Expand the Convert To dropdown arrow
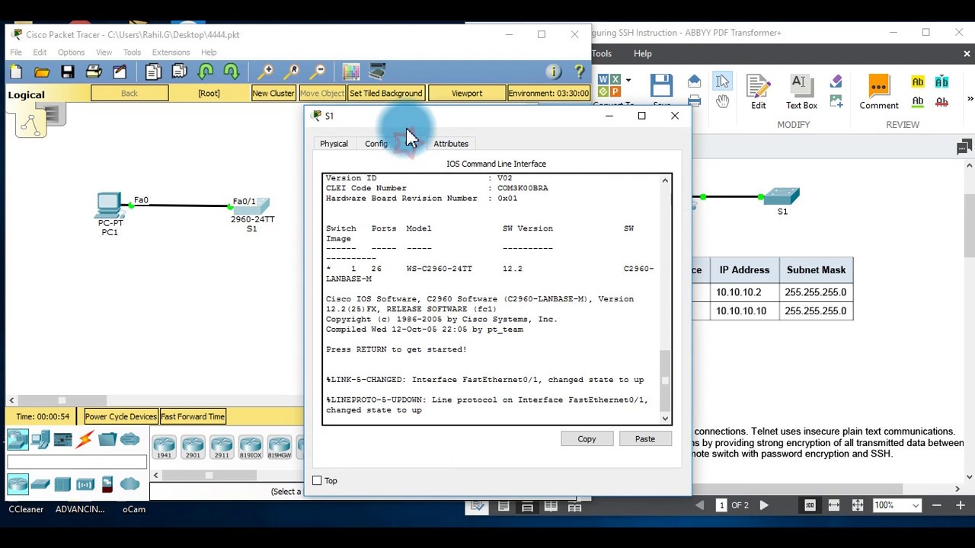The width and height of the screenshot is (975, 548). 628,79
